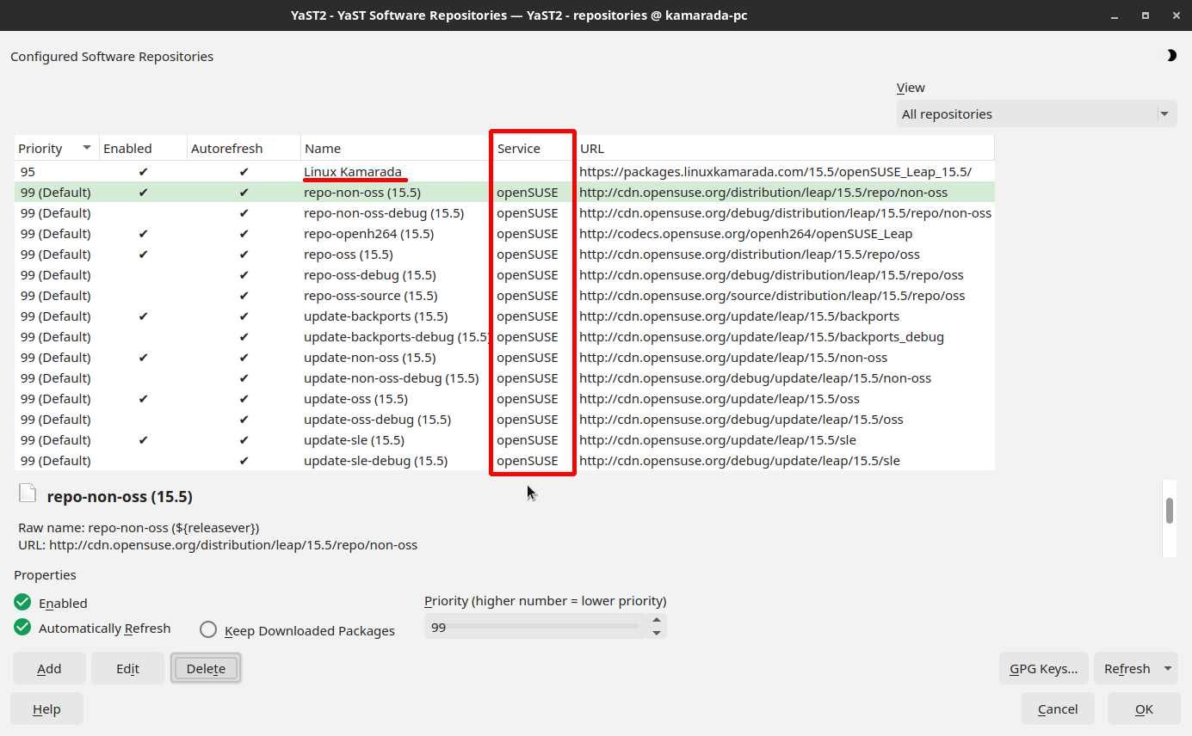
Task: Increase priority with the up stepper arrow
Action: pos(657,620)
